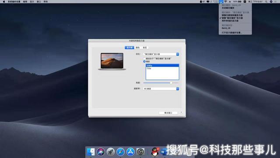The width and height of the screenshot is (280, 158).
Task: Select the best for AirPlay display radio
Action: click(144, 58)
